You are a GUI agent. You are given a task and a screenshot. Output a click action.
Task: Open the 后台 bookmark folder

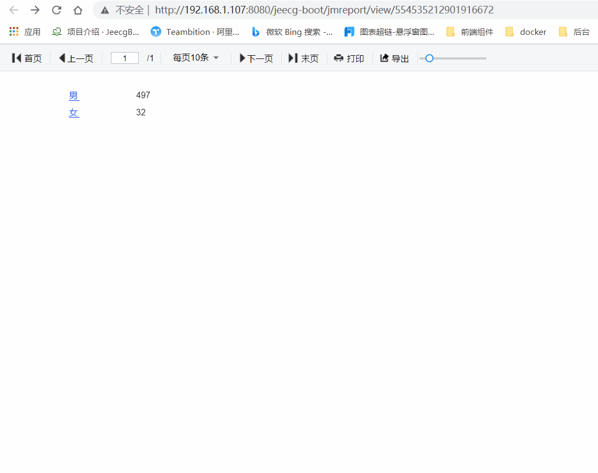tap(574, 32)
